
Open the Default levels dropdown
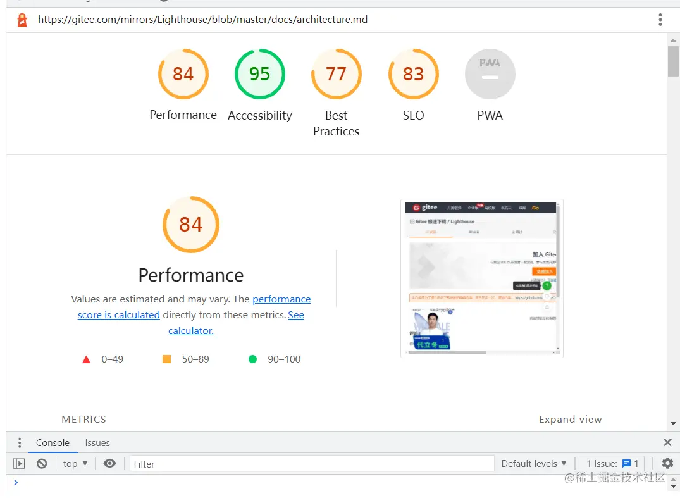click(534, 464)
